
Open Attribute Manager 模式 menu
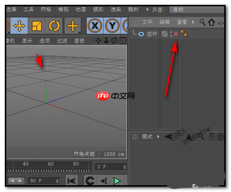(147, 137)
